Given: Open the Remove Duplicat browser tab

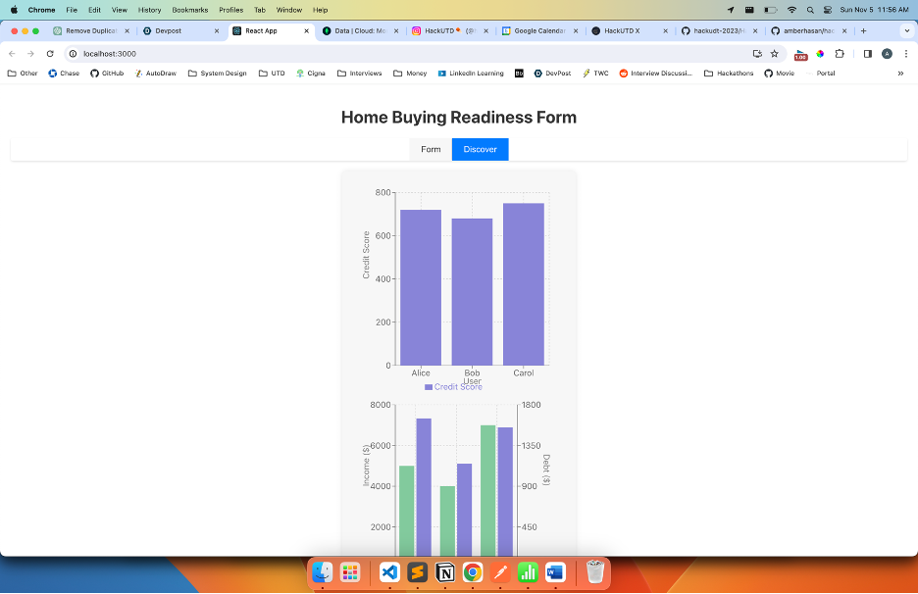Looking at the screenshot, I should tap(91, 31).
